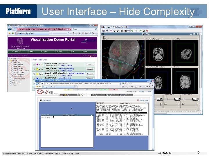Click address bar in EnginFrame browser window
Viewport: 209px width, 157px height.
[83, 83]
